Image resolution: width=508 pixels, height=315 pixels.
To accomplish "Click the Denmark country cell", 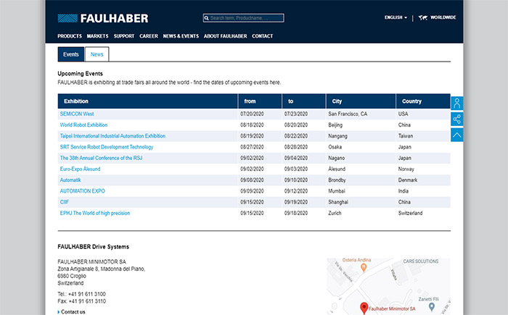I will (x=408, y=180).
